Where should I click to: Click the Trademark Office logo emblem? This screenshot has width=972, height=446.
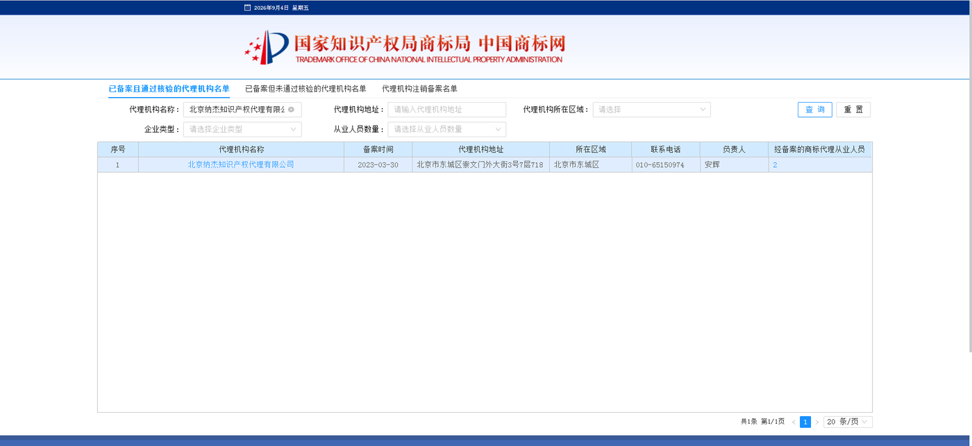pyautogui.click(x=267, y=47)
